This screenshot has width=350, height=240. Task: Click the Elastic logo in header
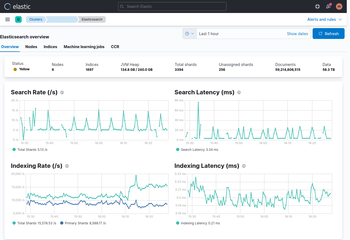[x=17, y=6]
